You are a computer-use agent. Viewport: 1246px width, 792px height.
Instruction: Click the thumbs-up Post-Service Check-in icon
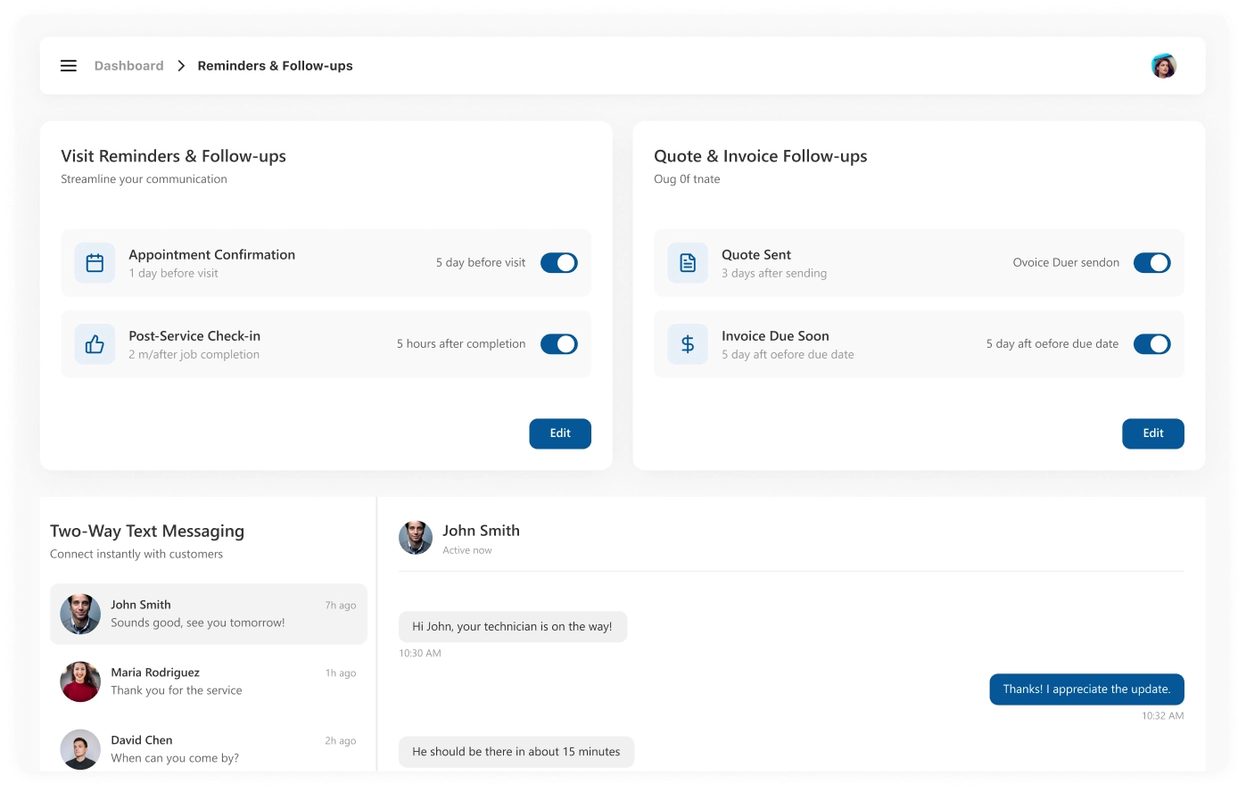95,344
